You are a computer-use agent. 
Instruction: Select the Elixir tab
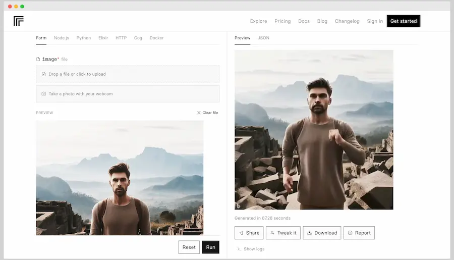103,38
